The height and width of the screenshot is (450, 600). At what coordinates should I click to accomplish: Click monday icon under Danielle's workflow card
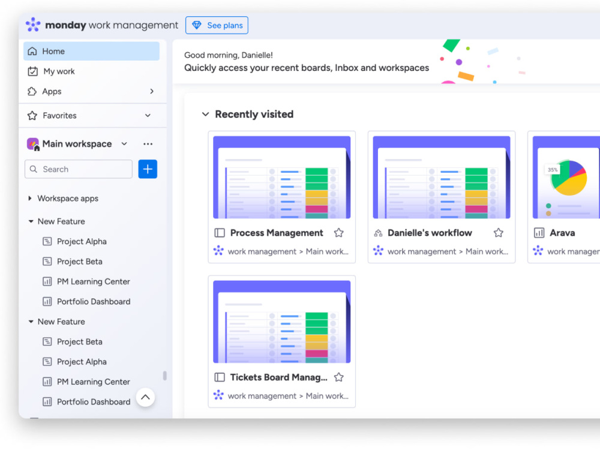(378, 251)
